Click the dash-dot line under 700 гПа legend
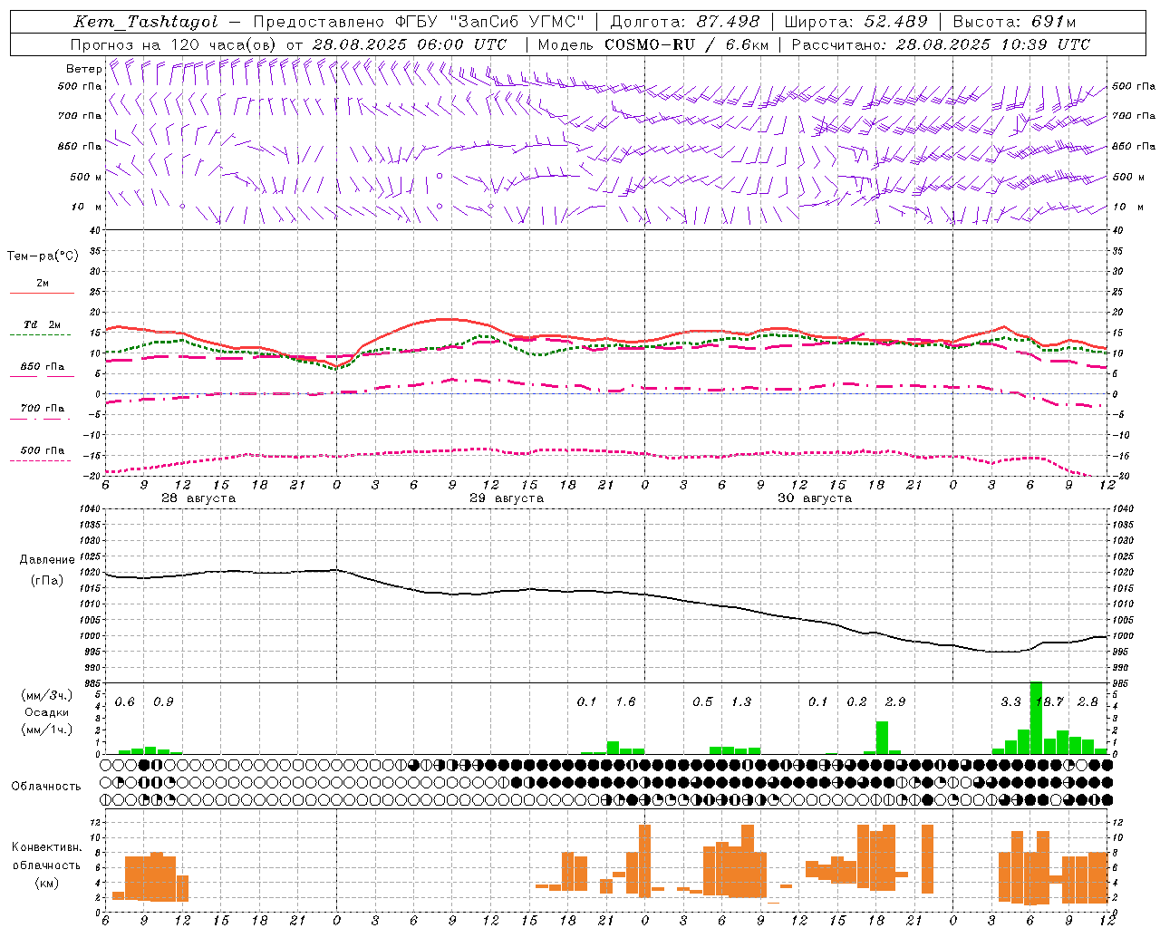The height and width of the screenshot is (928, 1160). (x=41, y=419)
